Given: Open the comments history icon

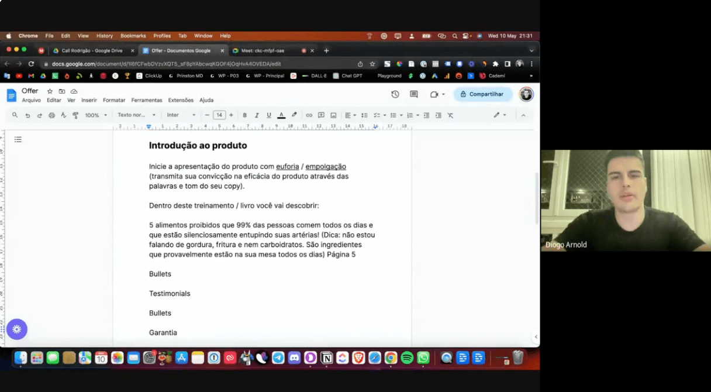Looking at the screenshot, I should [414, 94].
